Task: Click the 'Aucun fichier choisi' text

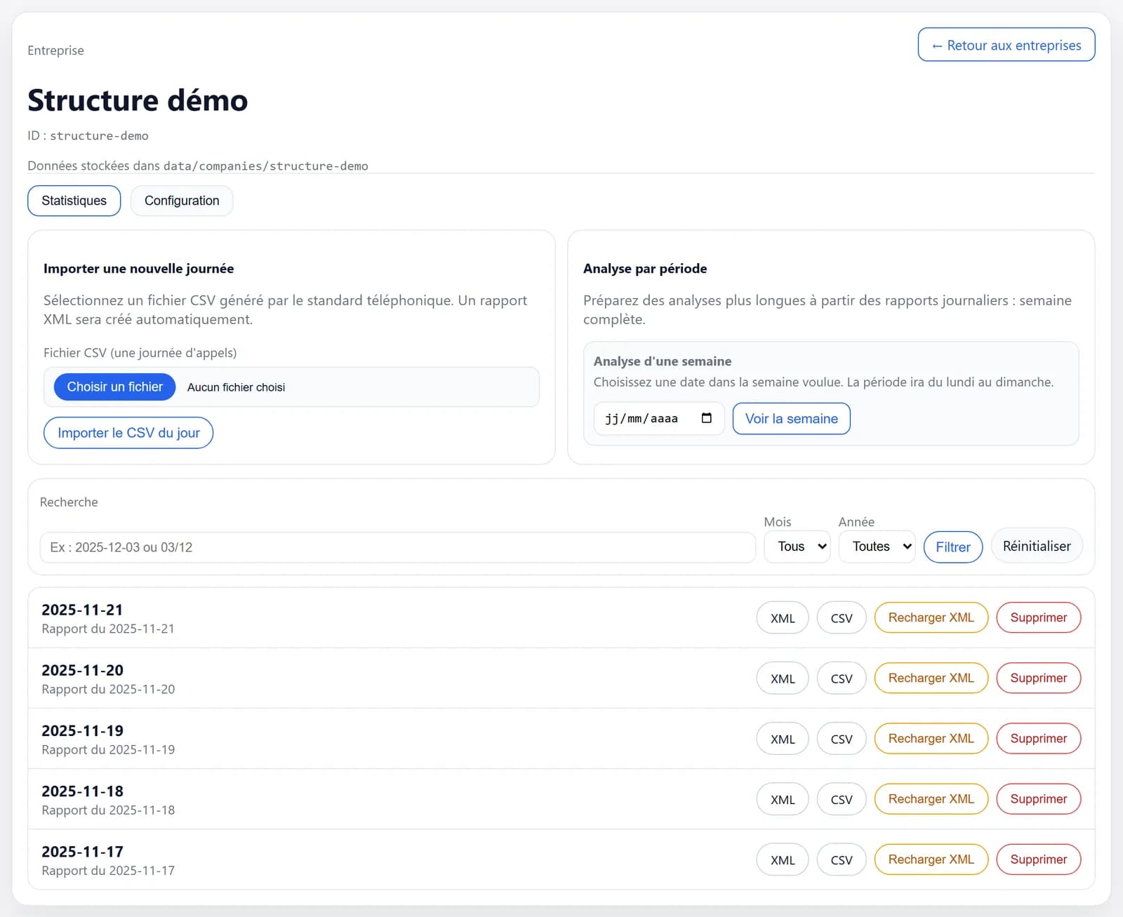Action: (x=236, y=387)
